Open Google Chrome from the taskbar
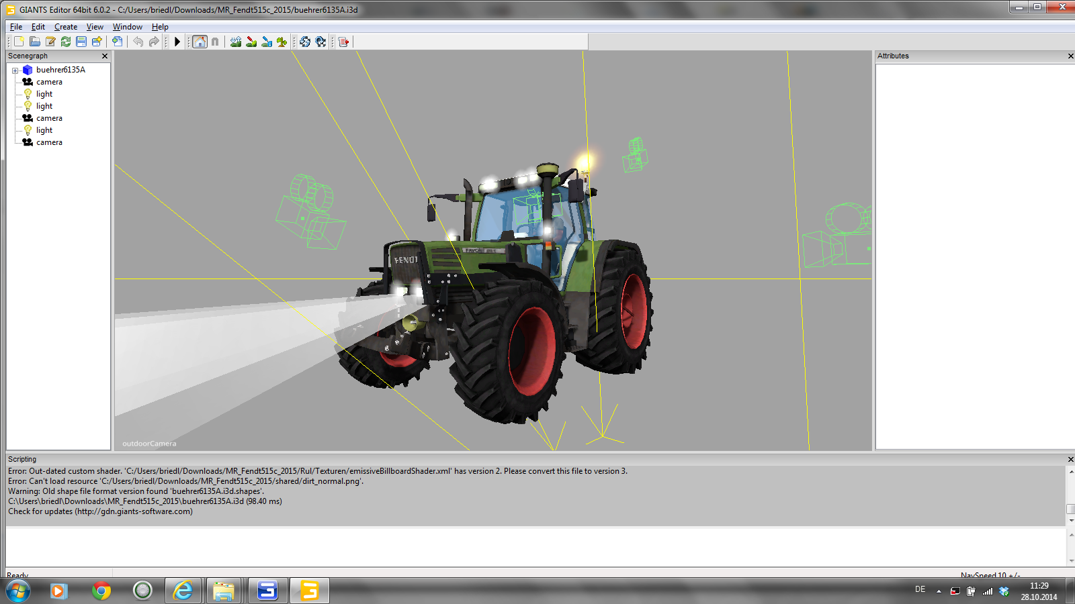The height and width of the screenshot is (604, 1075). pos(101,591)
